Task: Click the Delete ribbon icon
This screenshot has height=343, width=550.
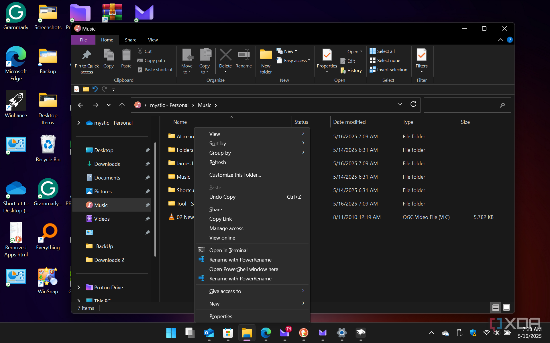Action: pyautogui.click(x=225, y=55)
